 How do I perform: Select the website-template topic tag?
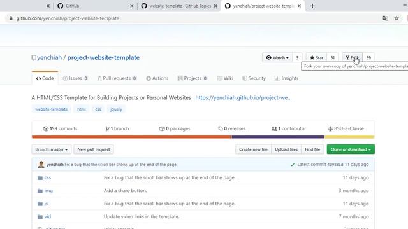tap(51, 109)
